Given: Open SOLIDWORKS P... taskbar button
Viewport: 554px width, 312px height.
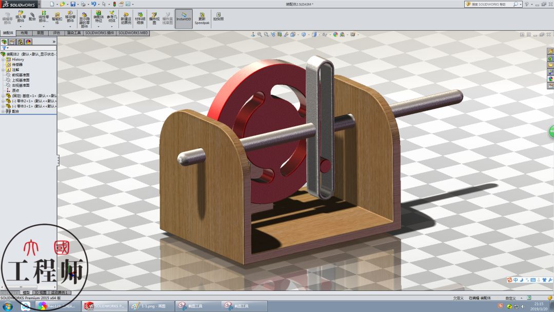Looking at the screenshot, I should (104, 306).
